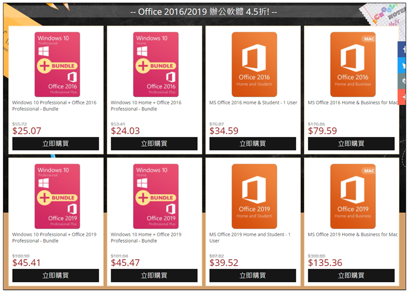Open Windows 10 Home + Office 2016 bundle image
Image resolution: width=409 pixels, height=293 pixels.
pyautogui.click(x=156, y=64)
